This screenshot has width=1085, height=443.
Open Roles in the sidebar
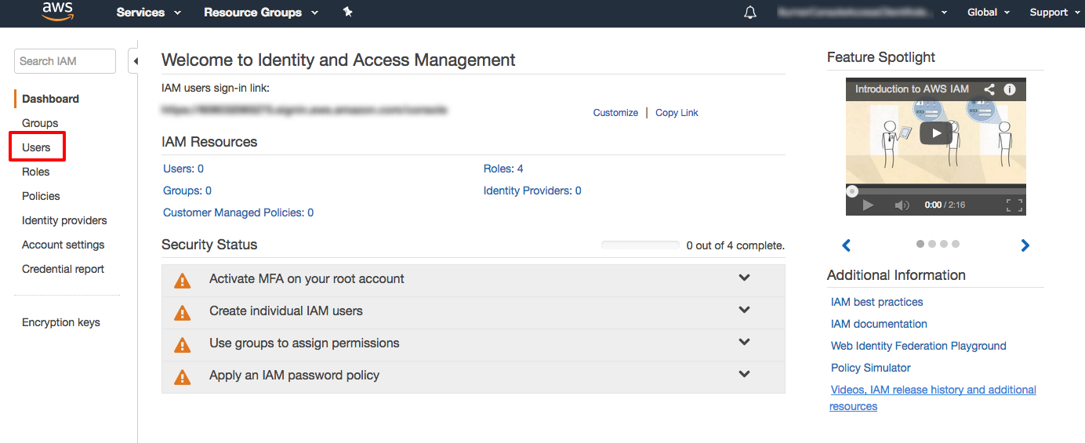pos(35,172)
